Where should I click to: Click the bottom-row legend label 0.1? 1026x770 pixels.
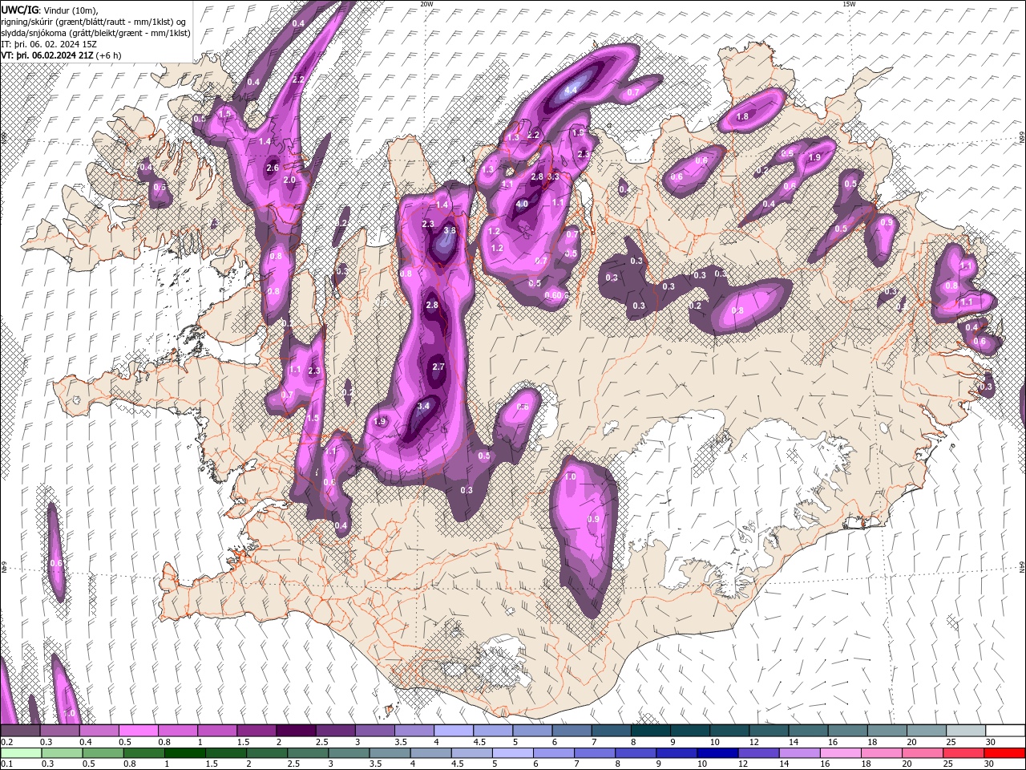(x=6, y=764)
